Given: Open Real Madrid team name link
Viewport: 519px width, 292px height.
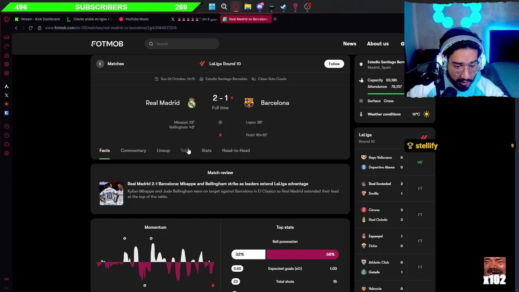Looking at the screenshot, I should (163, 103).
